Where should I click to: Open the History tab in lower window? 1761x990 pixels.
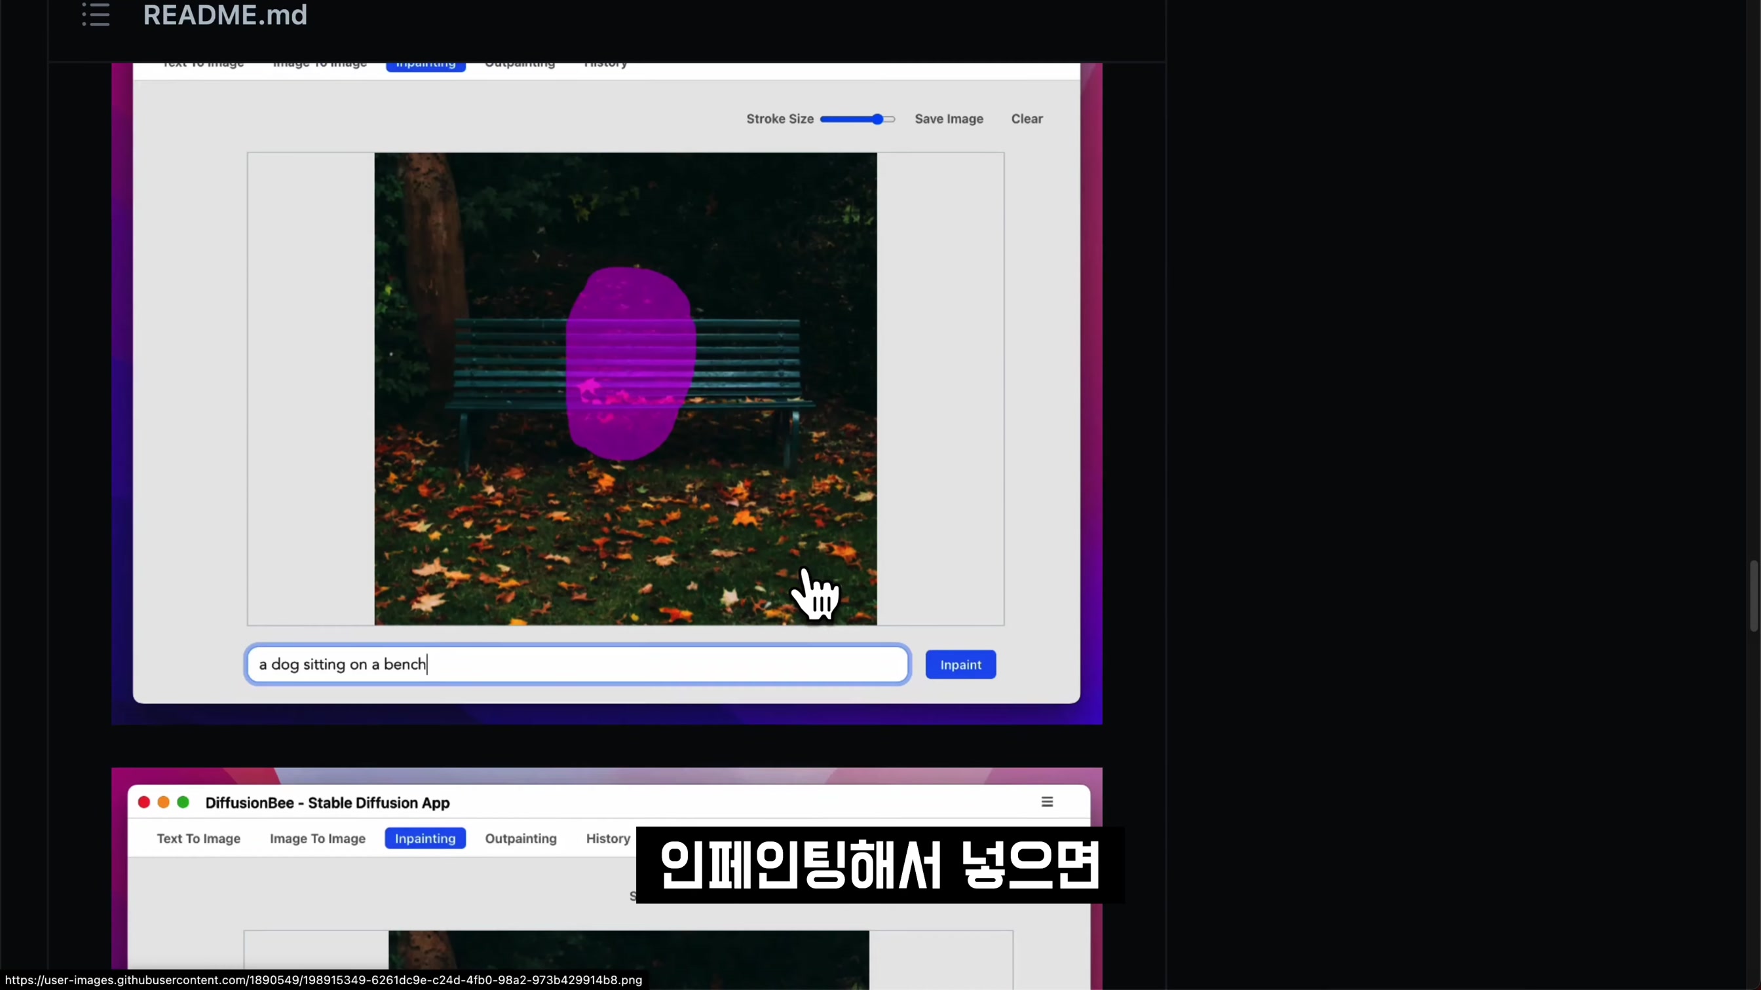click(608, 838)
